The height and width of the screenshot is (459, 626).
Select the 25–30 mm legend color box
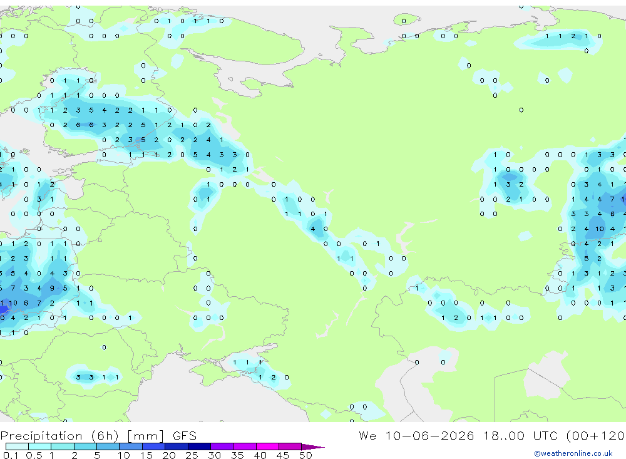pyautogui.click(x=199, y=446)
